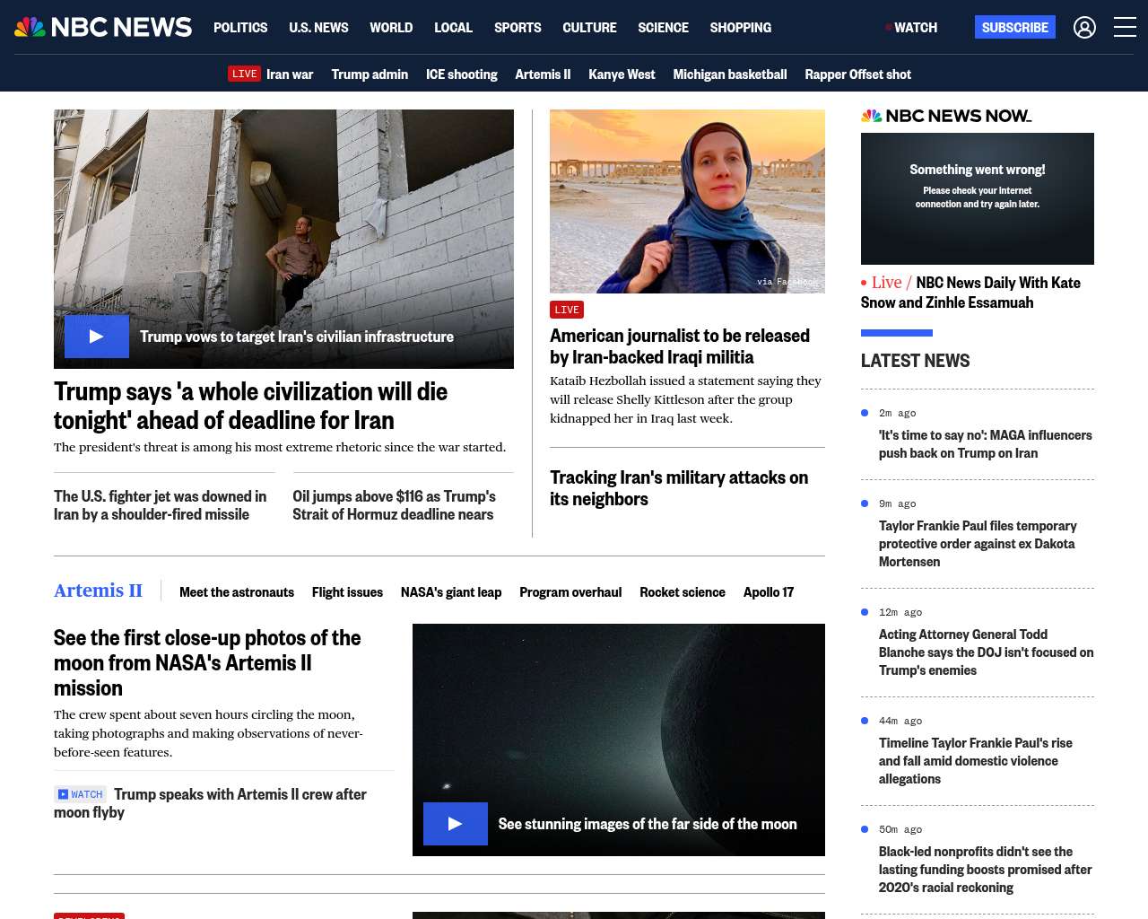1148x919 pixels.
Task: Open the Trump admin trending topic
Action: (370, 74)
